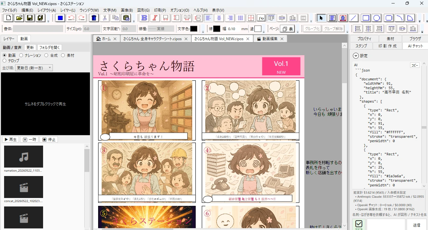Viewport: 428px width, 230px height.
Task: Click the save-all multiple floppy disks icon
Action: [40, 18]
